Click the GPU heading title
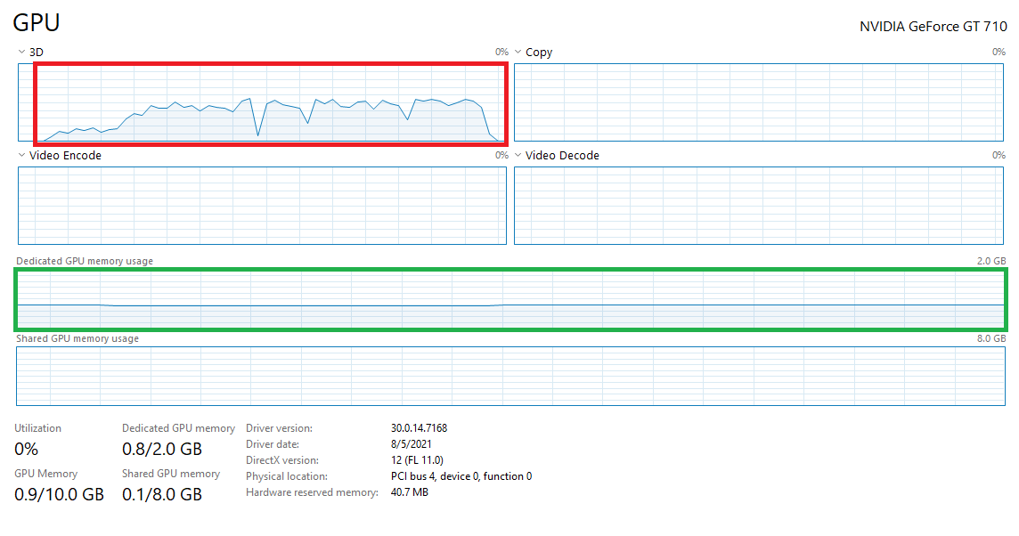 pyautogui.click(x=37, y=24)
